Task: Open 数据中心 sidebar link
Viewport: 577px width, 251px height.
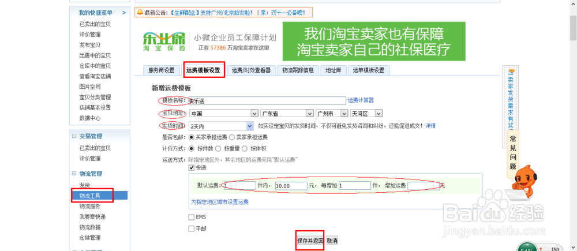Action: pos(90,118)
